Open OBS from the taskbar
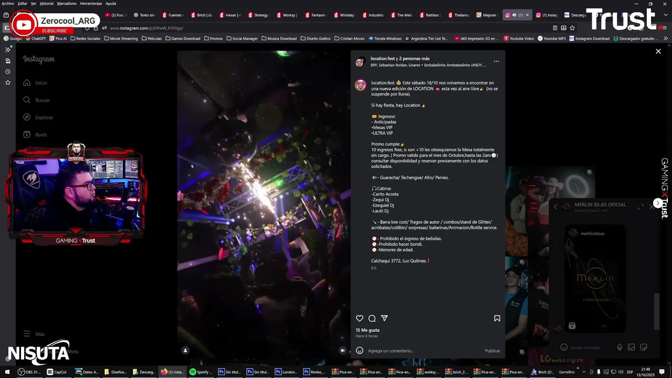 (x=29, y=372)
